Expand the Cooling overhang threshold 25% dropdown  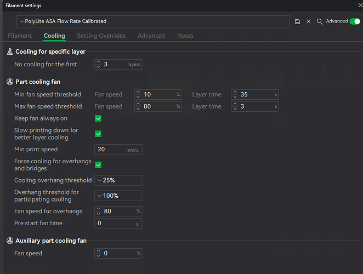coord(118,180)
